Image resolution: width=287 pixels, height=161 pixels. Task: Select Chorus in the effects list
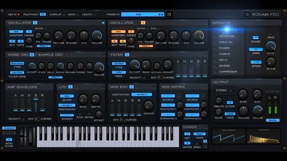click(x=225, y=54)
